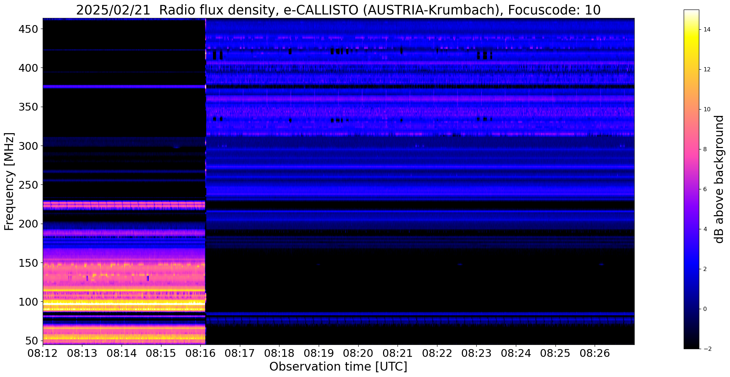Click the colorbar tick label 12

tap(707, 70)
